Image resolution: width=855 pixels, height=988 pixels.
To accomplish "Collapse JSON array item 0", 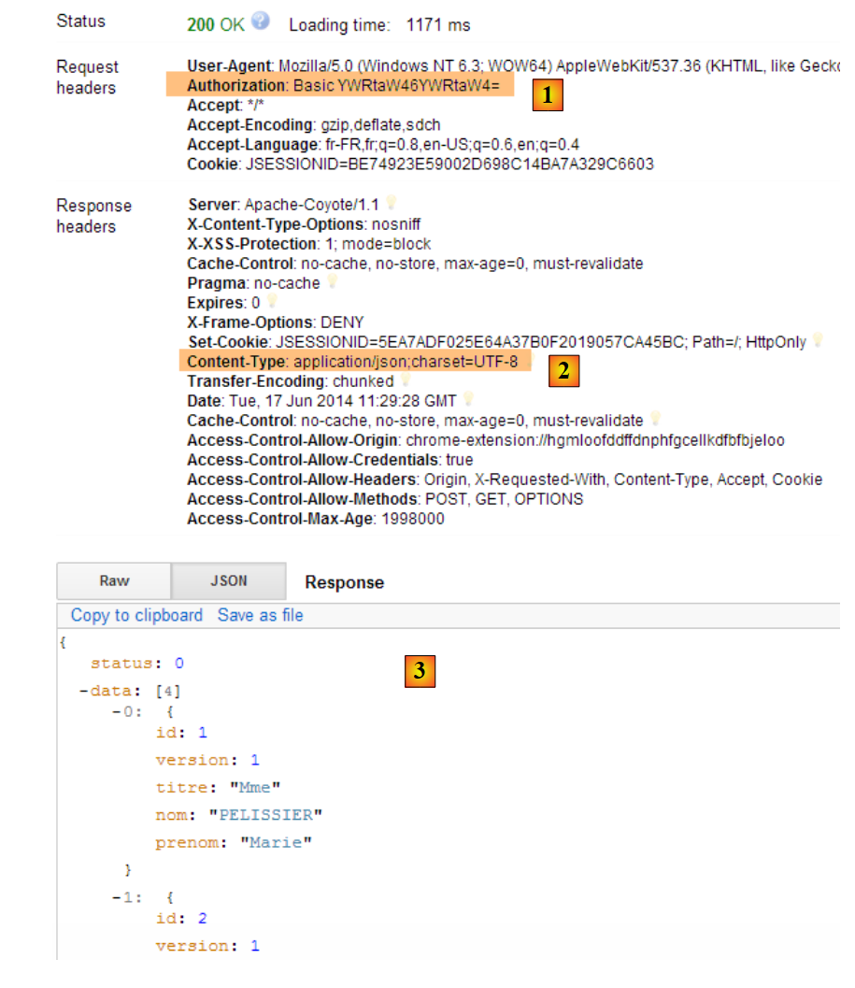I will (x=116, y=711).
